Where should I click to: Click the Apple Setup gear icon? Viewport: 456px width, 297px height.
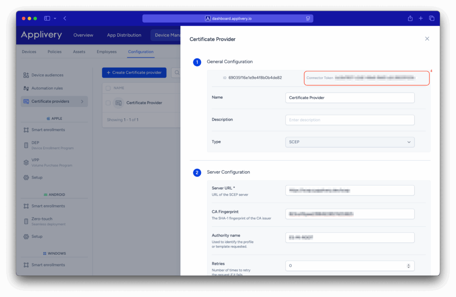tap(26, 177)
